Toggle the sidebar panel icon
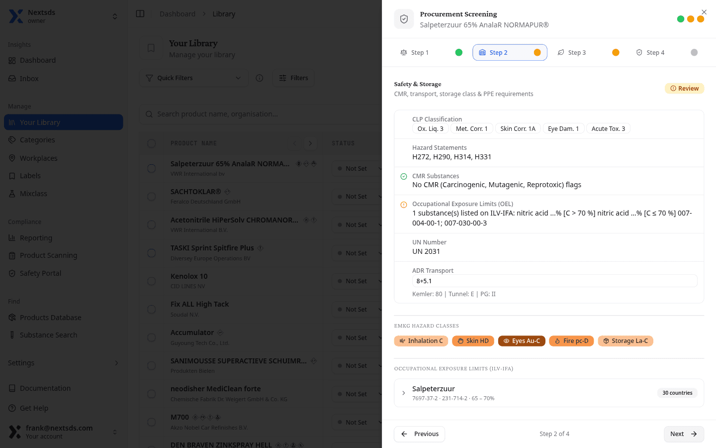Image resolution: width=716 pixels, height=448 pixels. 140,14
